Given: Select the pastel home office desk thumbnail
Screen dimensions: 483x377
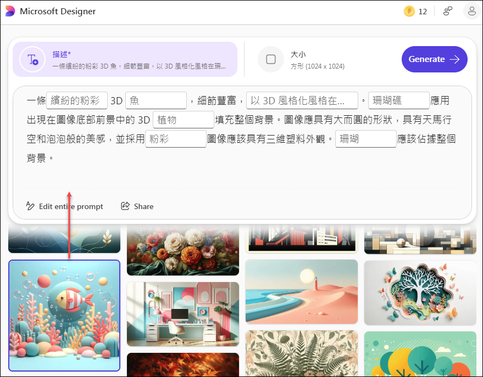Looking at the screenshot, I should (x=183, y=314).
